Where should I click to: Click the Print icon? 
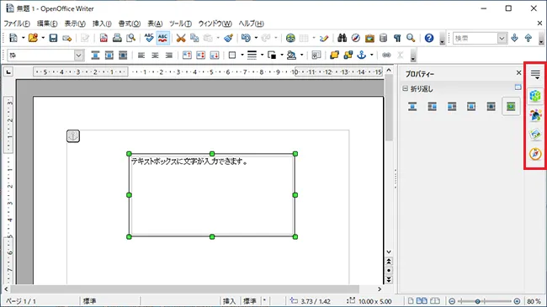click(x=117, y=38)
